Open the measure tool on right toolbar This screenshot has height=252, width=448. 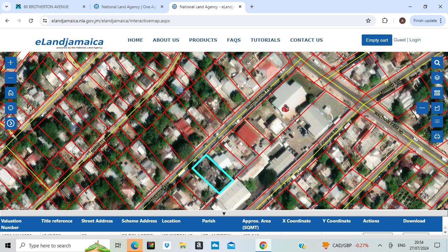437,108
